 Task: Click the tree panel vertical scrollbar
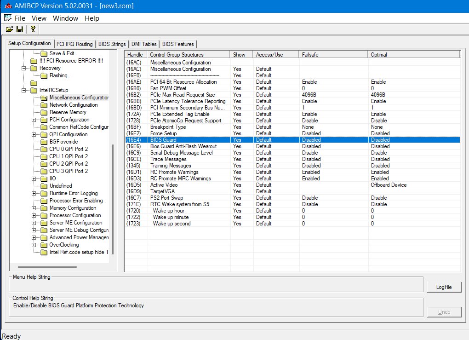(113, 199)
